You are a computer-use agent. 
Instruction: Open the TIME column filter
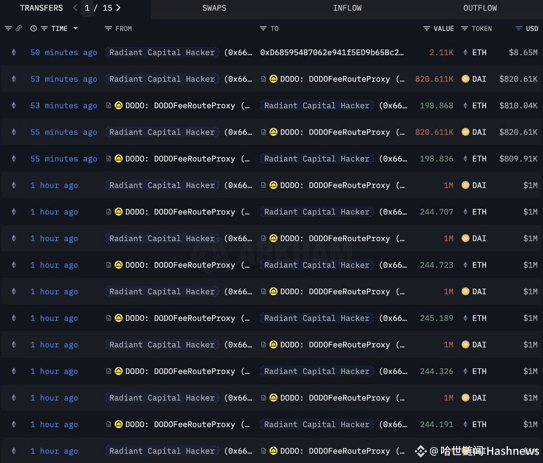tap(44, 28)
